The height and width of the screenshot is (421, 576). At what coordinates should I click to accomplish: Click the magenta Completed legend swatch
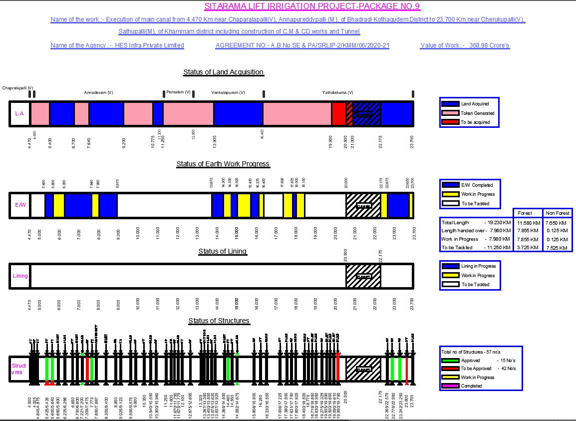coord(451,386)
